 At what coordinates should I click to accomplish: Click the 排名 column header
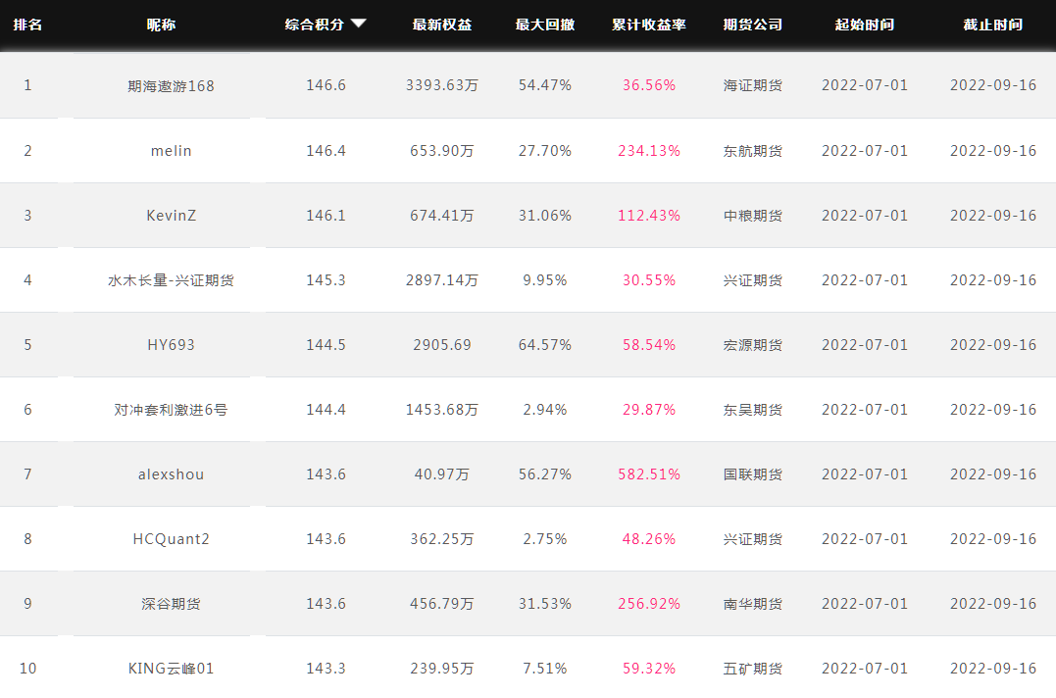[27, 25]
